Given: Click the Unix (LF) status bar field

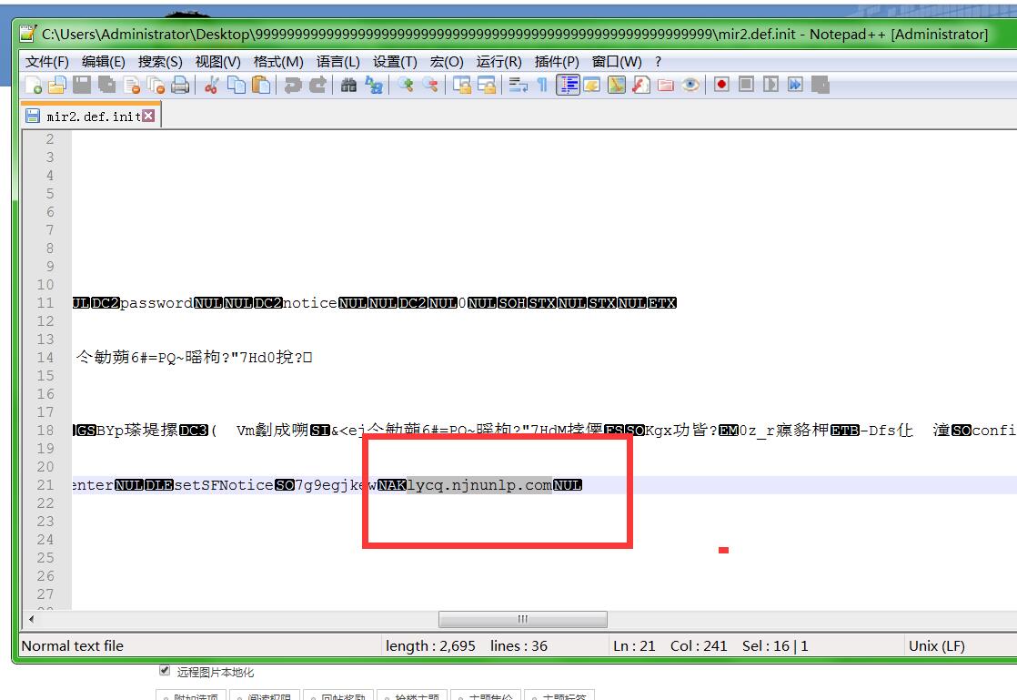Looking at the screenshot, I should (x=936, y=645).
